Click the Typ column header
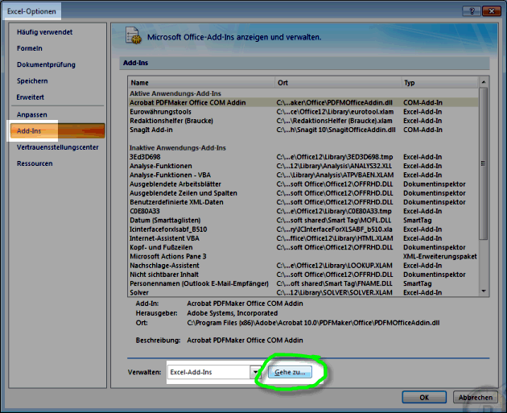Viewport: 507px width, 413px height. coord(439,82)
